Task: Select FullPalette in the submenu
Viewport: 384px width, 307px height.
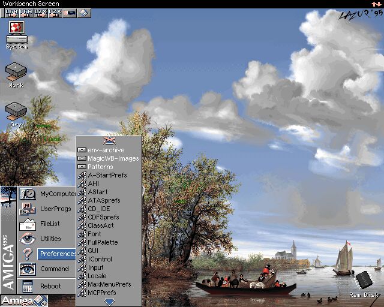Action: 109,242
